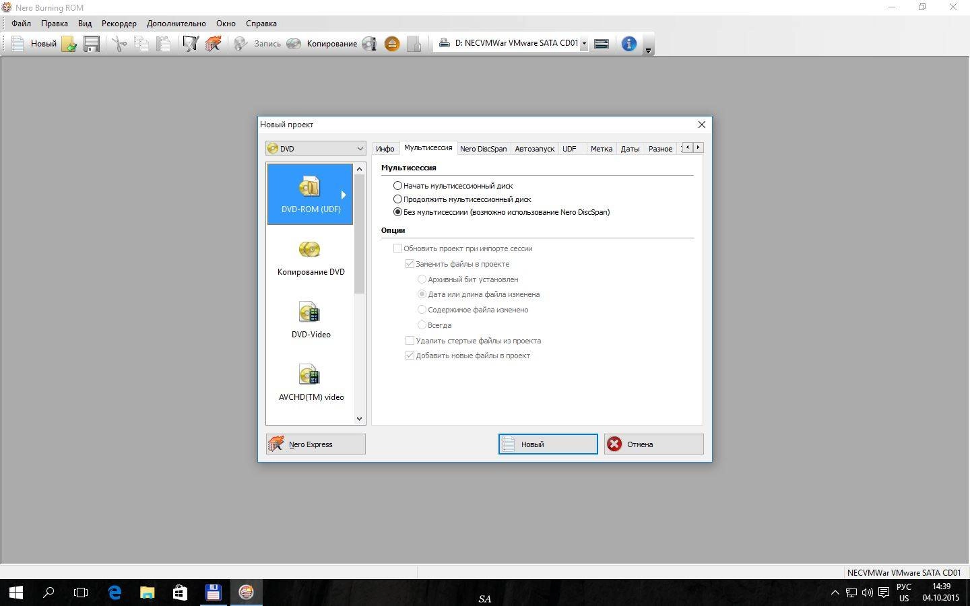Open the Справка menu
Image resolution: width=970 pixels, height=606 pixels.
pyautogui.click(x=261, y=23)
